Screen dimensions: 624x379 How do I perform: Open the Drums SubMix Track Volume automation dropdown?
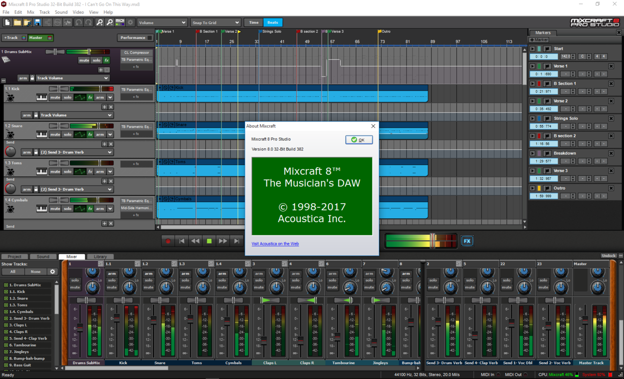[73, 78]
